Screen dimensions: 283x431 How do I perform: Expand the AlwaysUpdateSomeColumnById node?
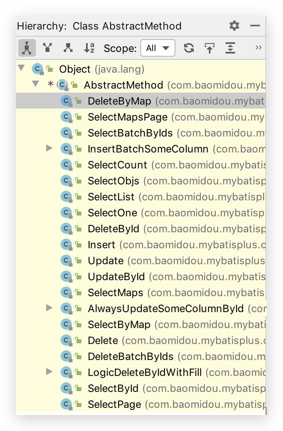coord(49,308)
